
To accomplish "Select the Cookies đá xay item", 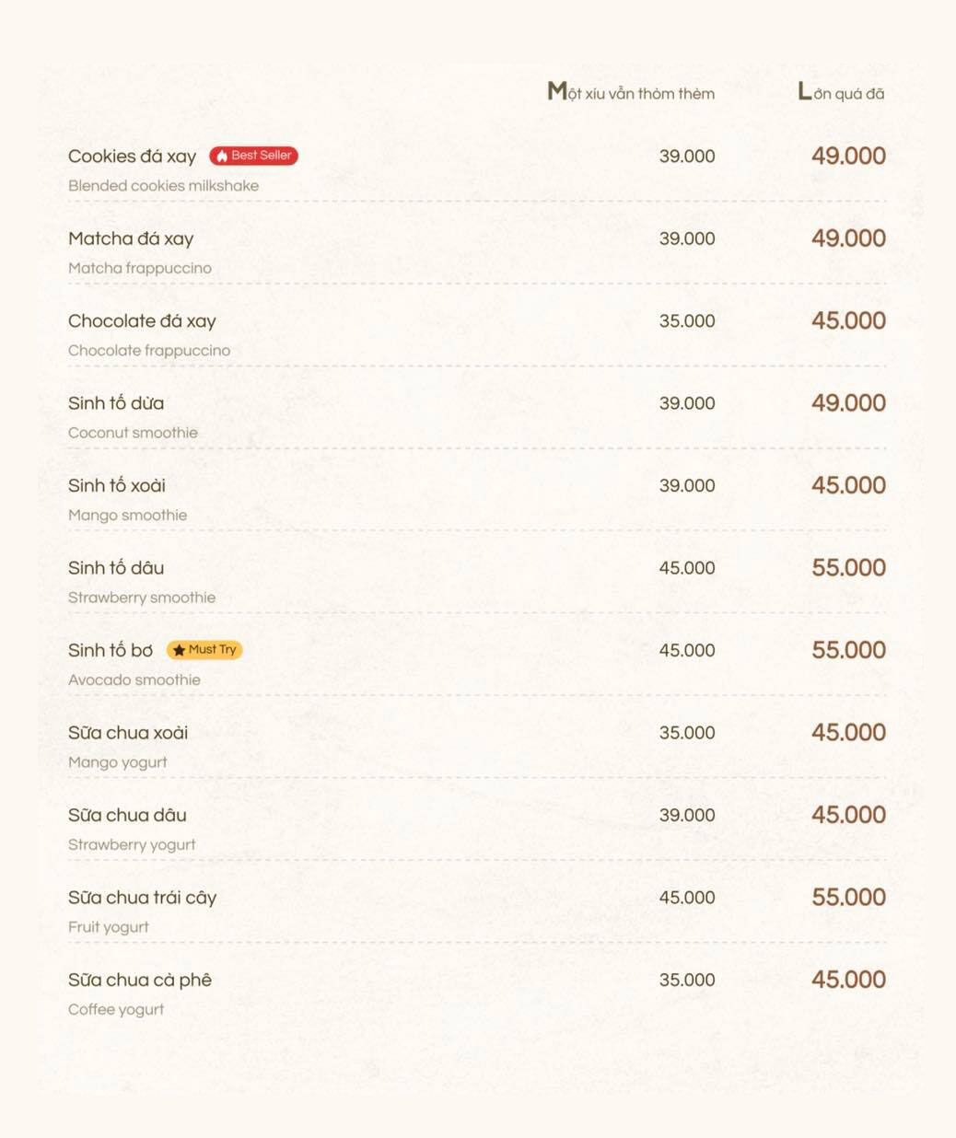I will coord(132,157).
